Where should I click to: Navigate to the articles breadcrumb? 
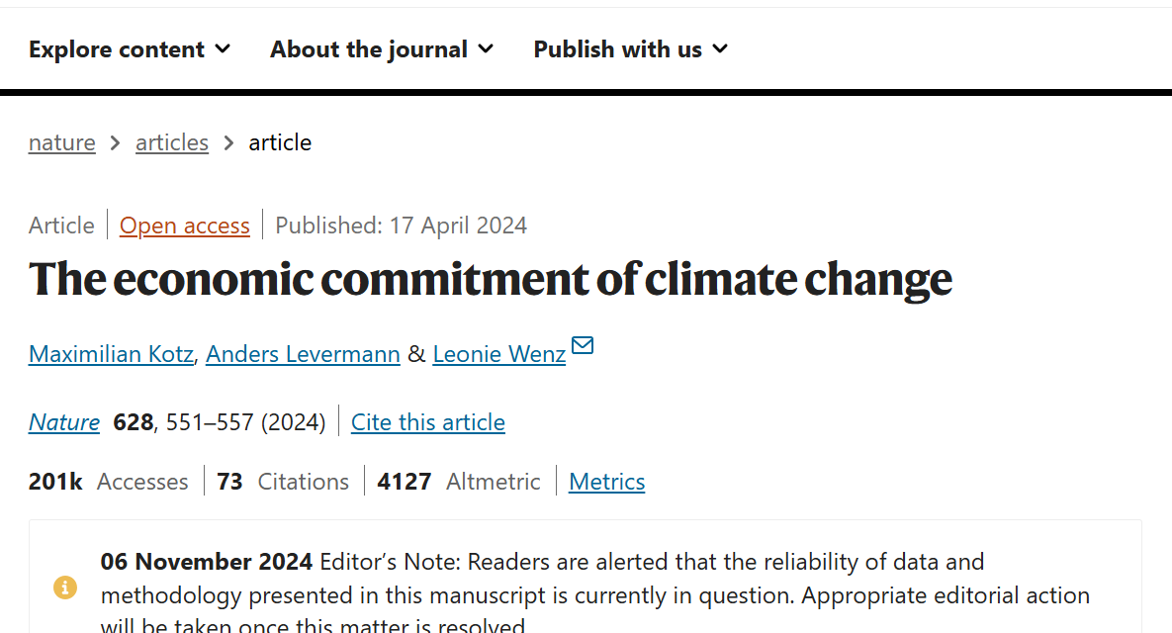pyautogui.click(x=172, y=142)
